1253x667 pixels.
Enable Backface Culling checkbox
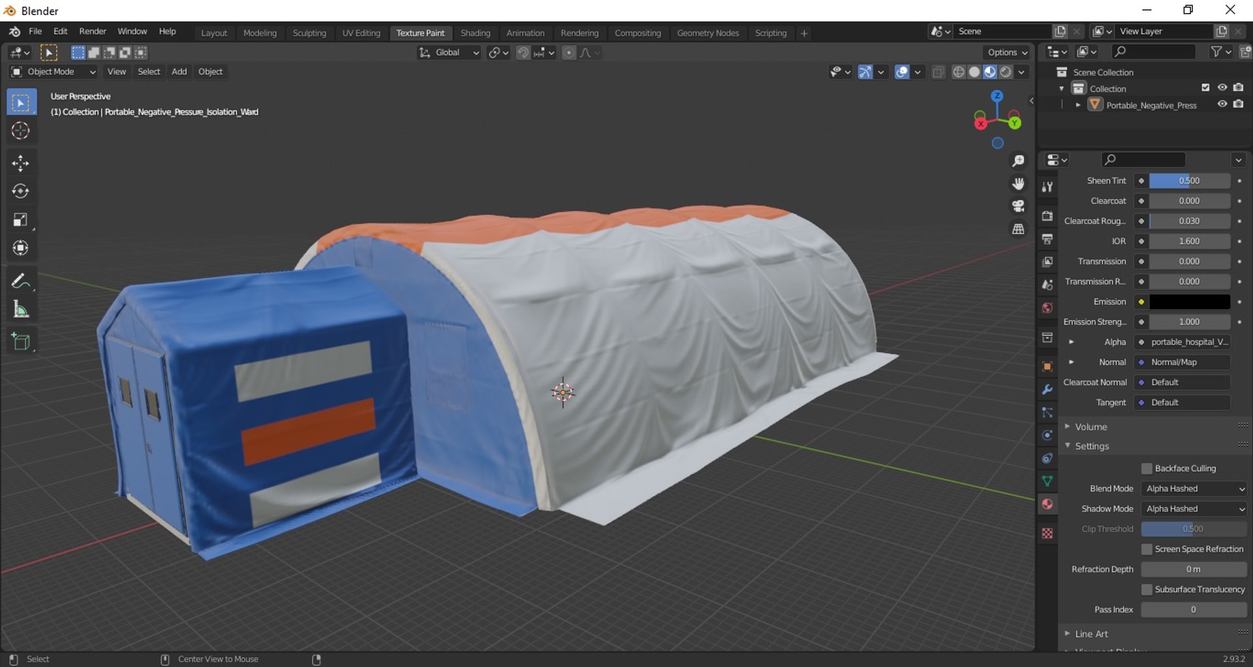(x=1147, y=469)
